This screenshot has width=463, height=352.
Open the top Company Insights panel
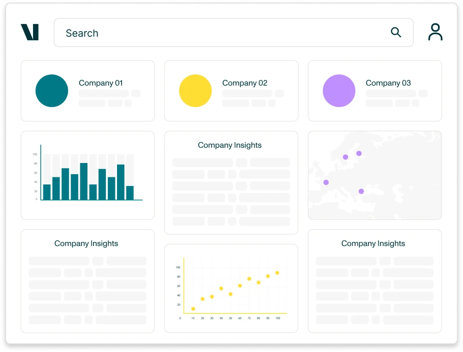pos(231,182)
